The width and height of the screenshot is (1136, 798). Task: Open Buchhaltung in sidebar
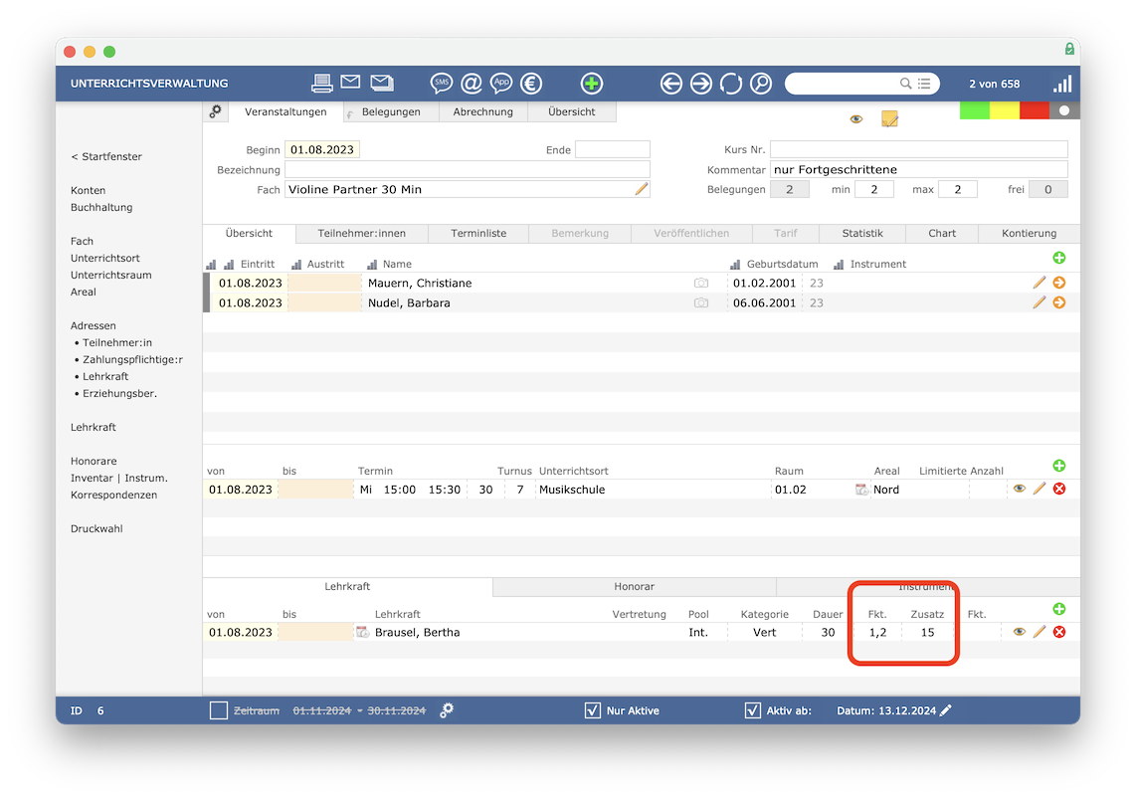(101, 207)
